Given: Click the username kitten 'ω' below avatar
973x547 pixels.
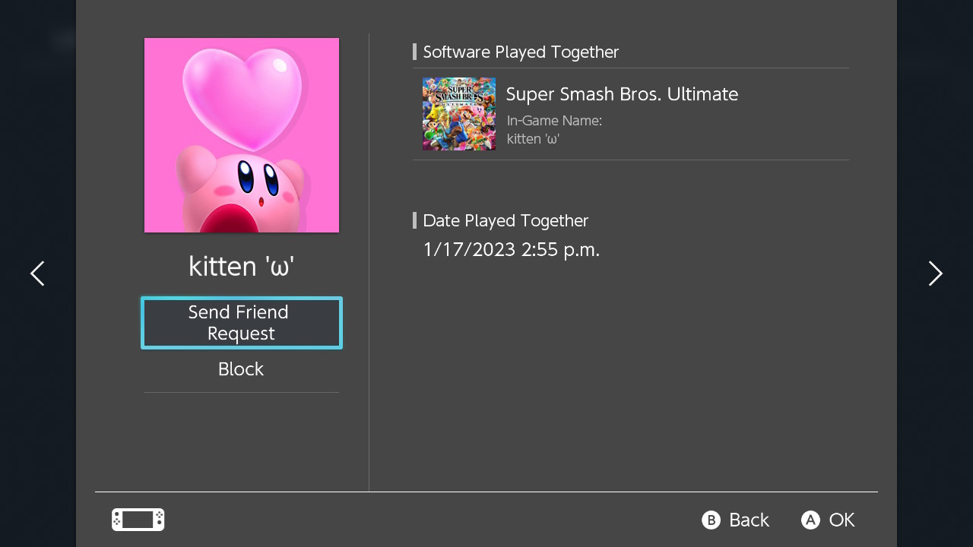Looking at the screenshot, I should (242, 266).
